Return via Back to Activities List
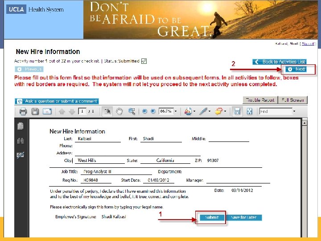The image size is (321, 241). pyautogui.click(x=280, y=62)
